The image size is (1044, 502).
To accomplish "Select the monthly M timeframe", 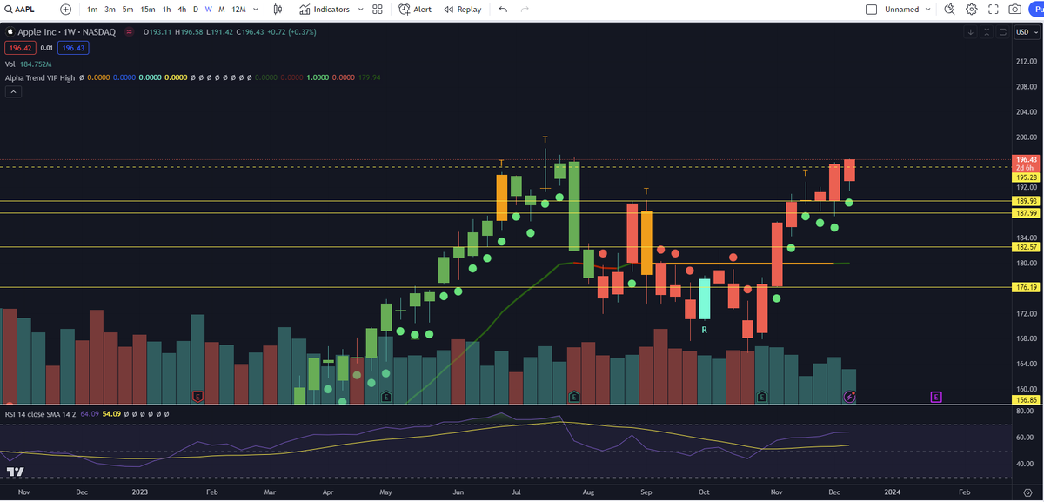I will pos(222,10).
